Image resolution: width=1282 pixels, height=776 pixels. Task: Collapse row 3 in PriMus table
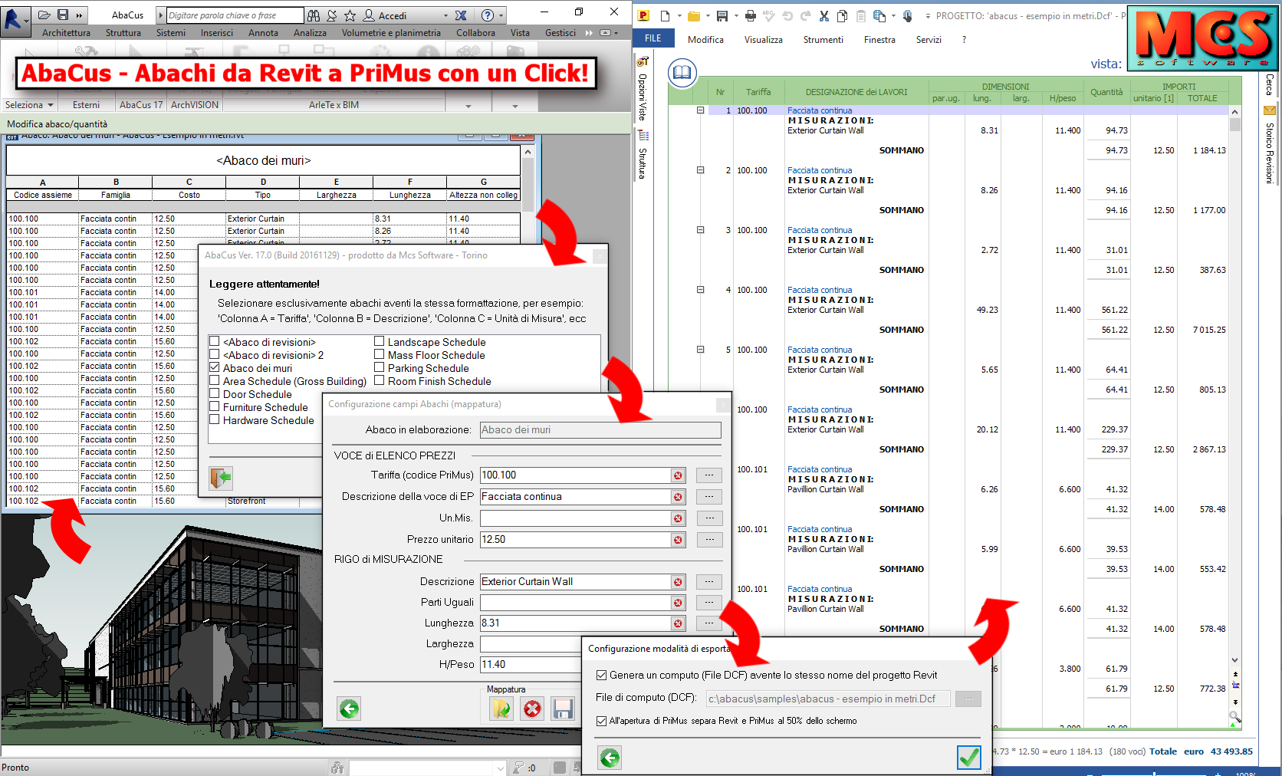click(x=700, y=230)
